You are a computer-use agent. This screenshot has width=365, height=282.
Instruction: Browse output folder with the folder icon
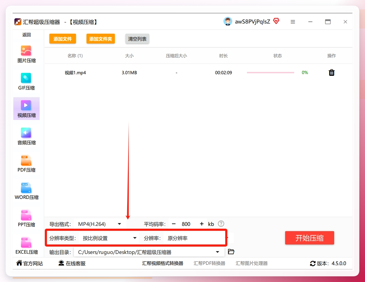point(231,252)
